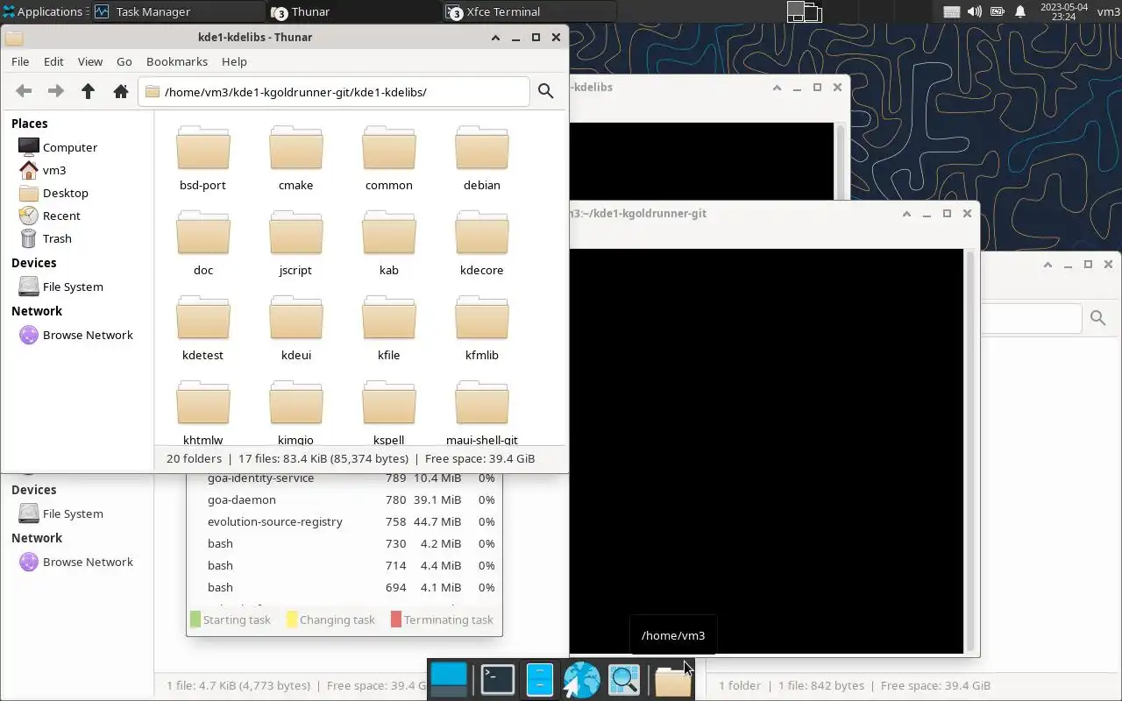The image size is (1122, 701).
Task: Go to home folder via toolbar house icon
Action: (x=121, y=91)
